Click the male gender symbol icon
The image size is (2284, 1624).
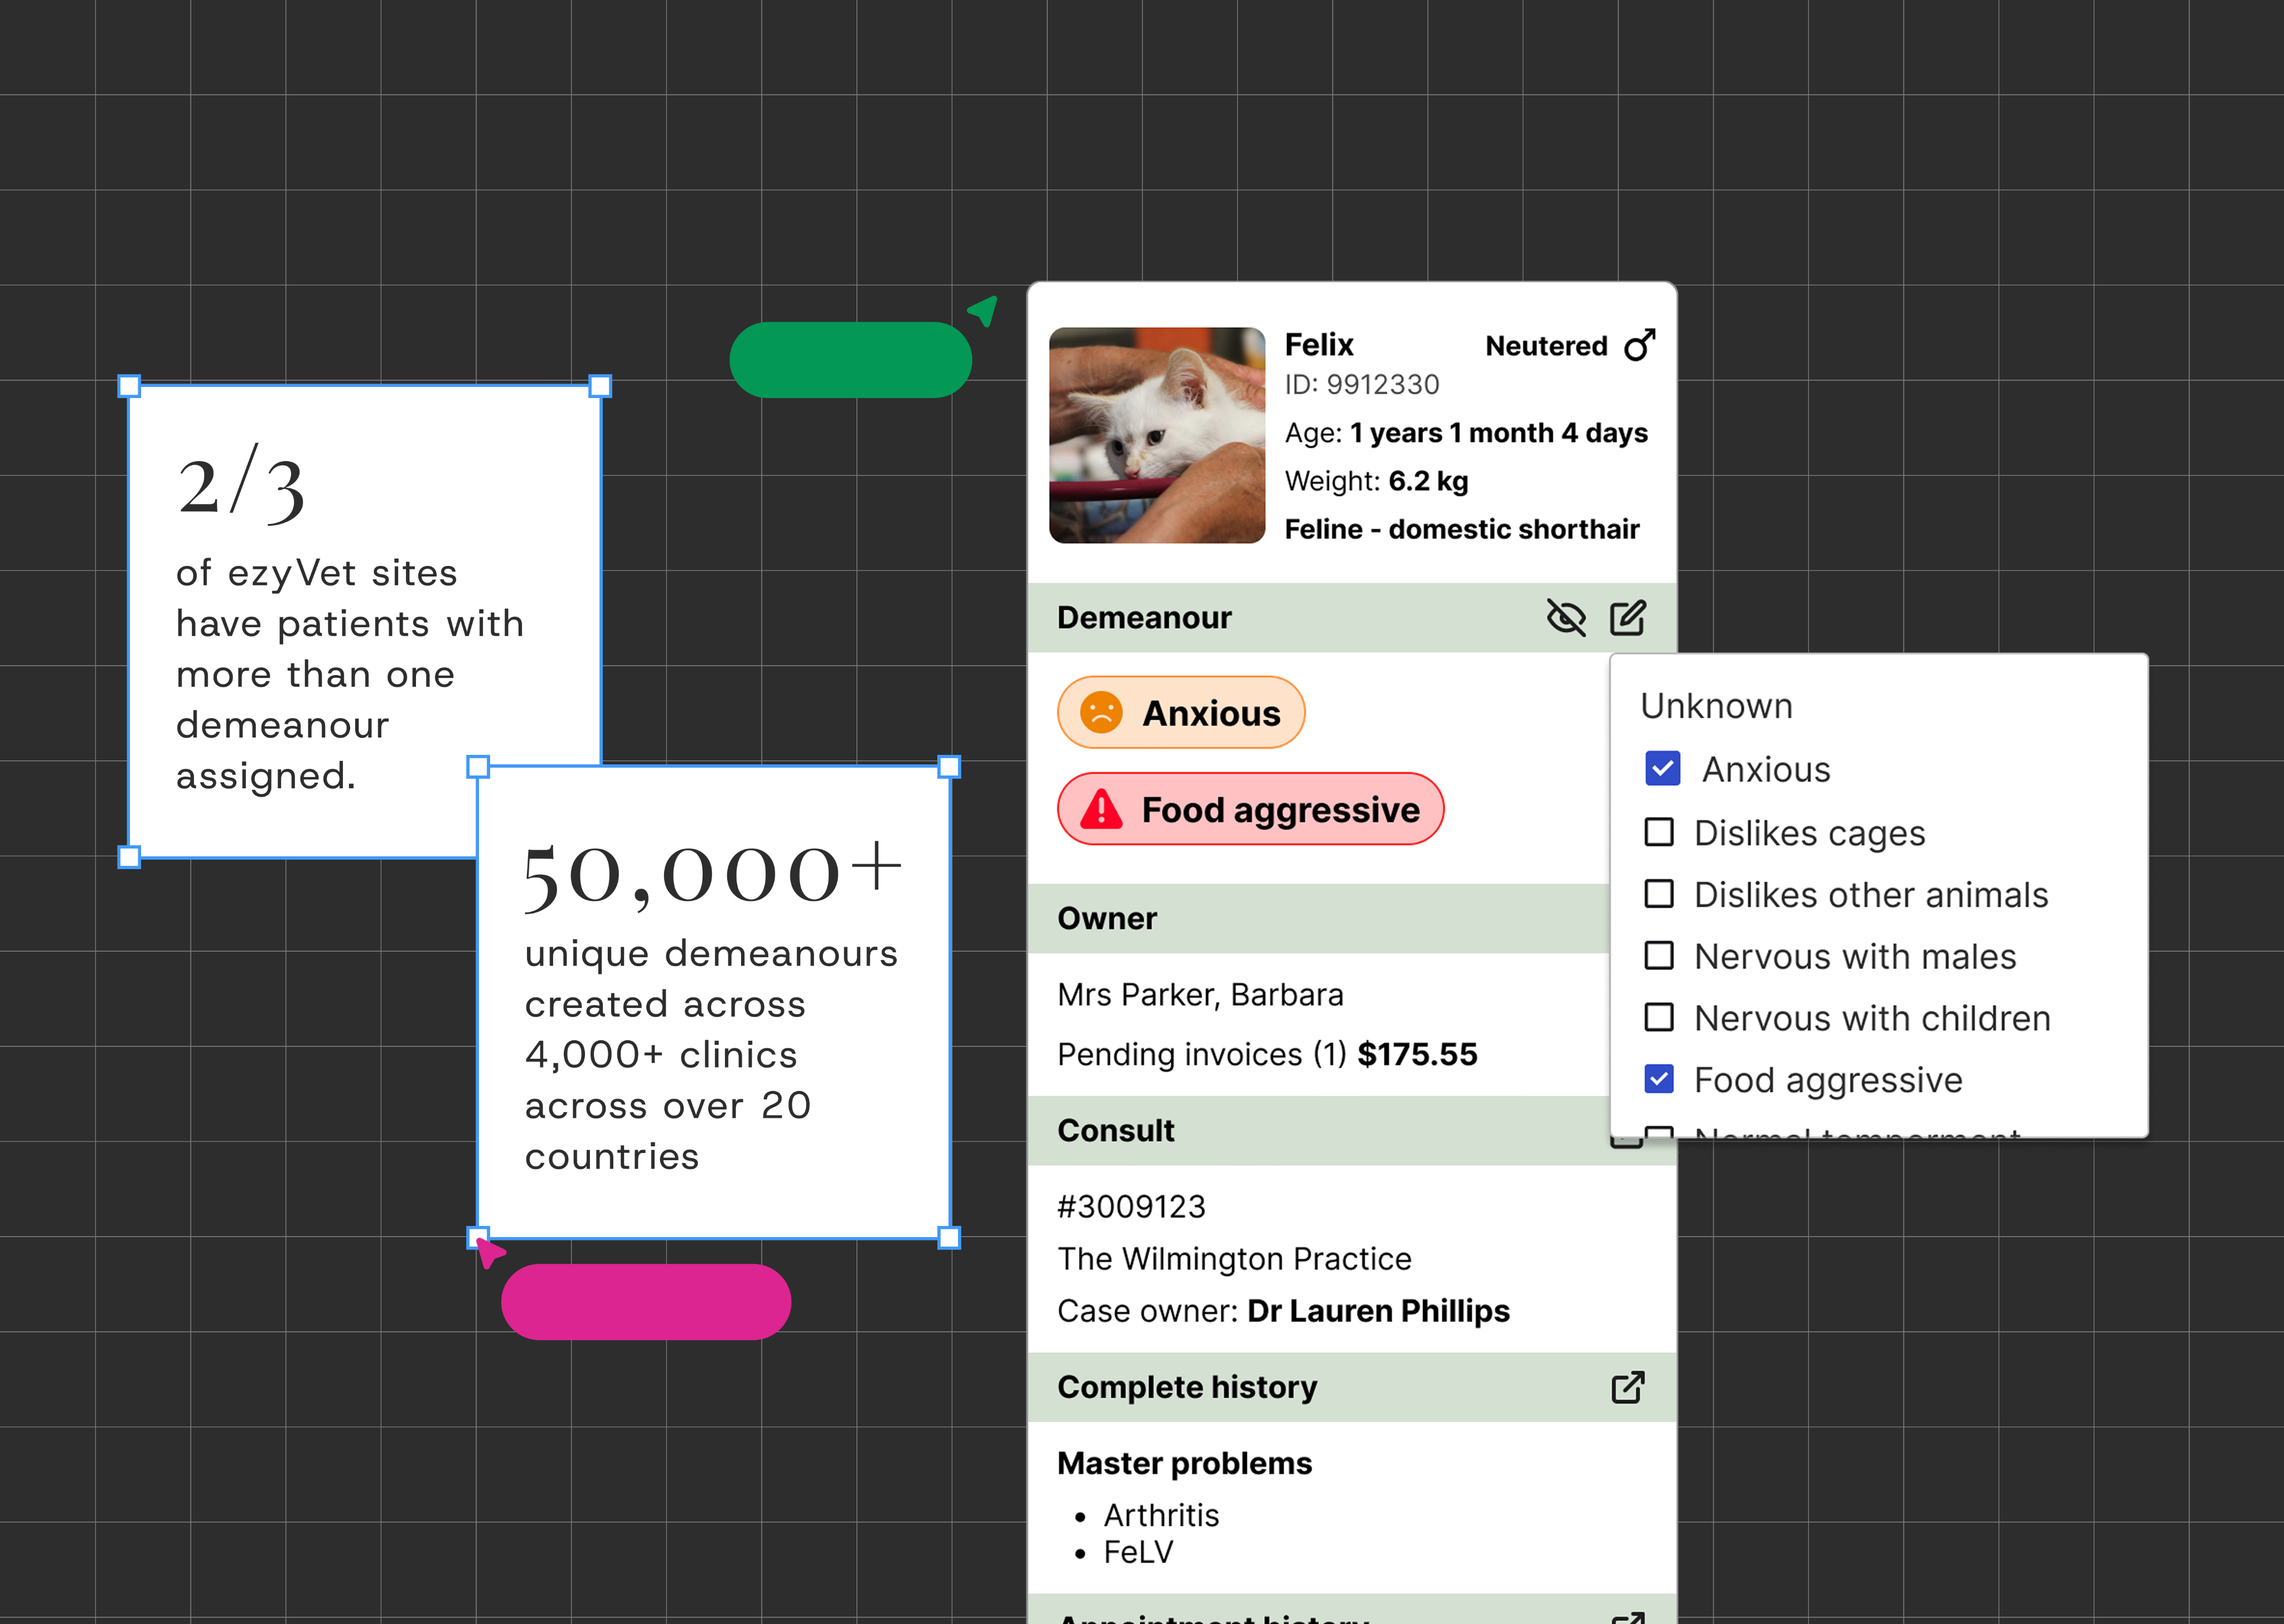[1639, 345]
